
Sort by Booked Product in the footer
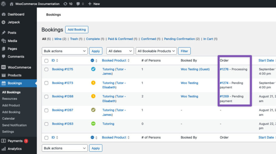[116, 137]
